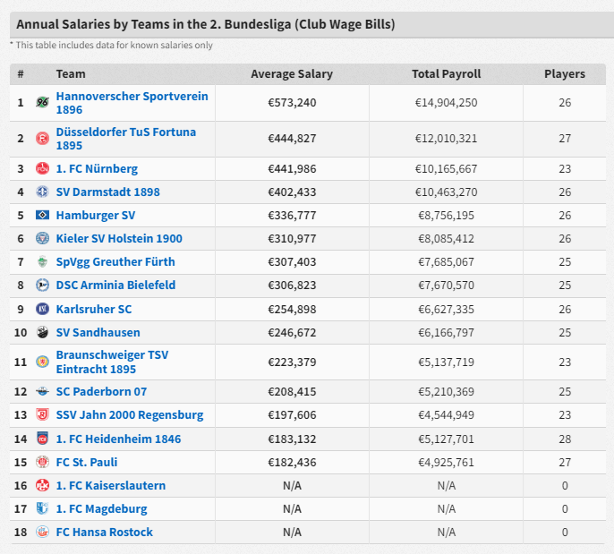614x554 pixels.
Task: Click the Eintracht Braunschweig lion crest
Action: click(x=42, y=362)
